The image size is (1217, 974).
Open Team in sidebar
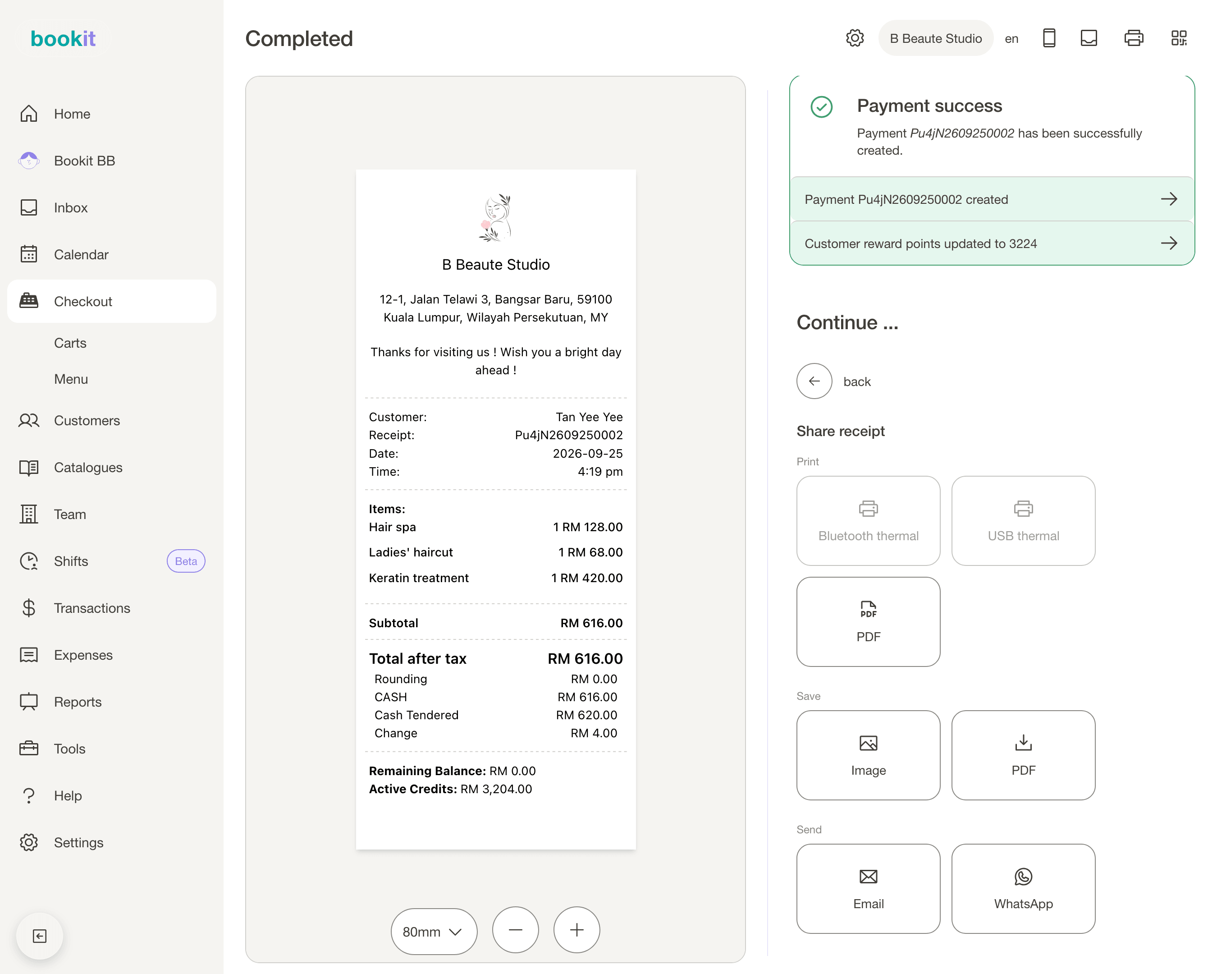point(112,515)
